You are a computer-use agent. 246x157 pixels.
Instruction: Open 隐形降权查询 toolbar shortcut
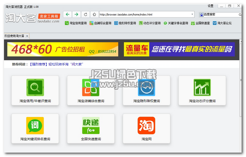pos(125,23)
